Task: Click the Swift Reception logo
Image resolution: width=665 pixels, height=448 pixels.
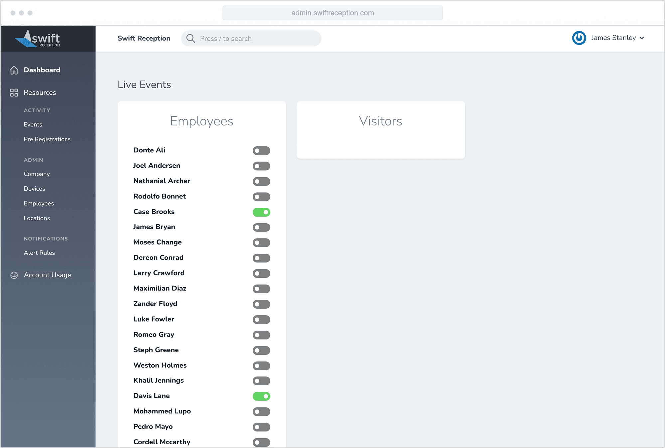Action: 38,39
